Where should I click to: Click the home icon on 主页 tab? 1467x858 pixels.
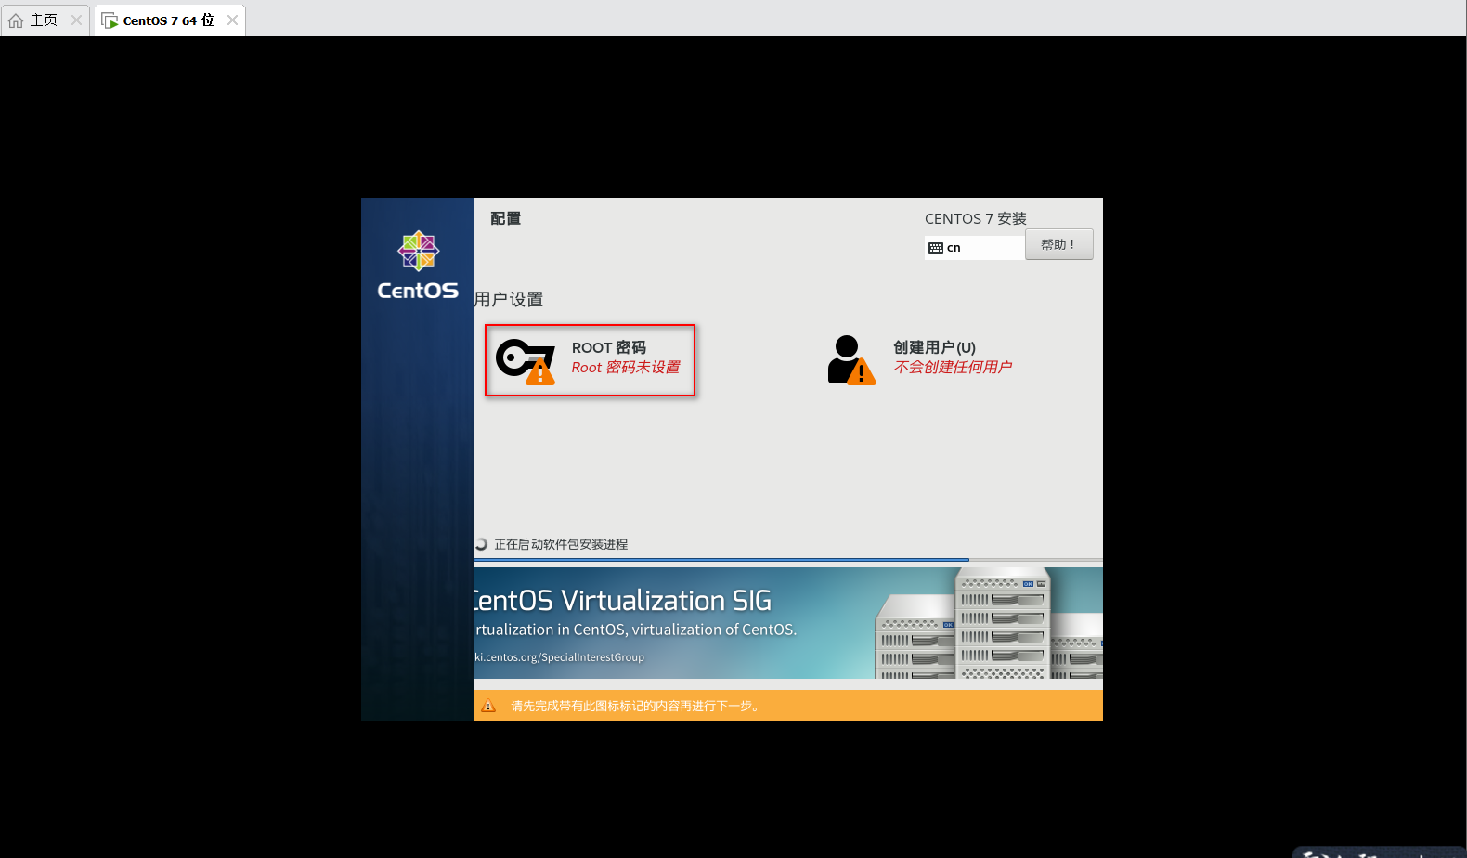coord(16,20)
